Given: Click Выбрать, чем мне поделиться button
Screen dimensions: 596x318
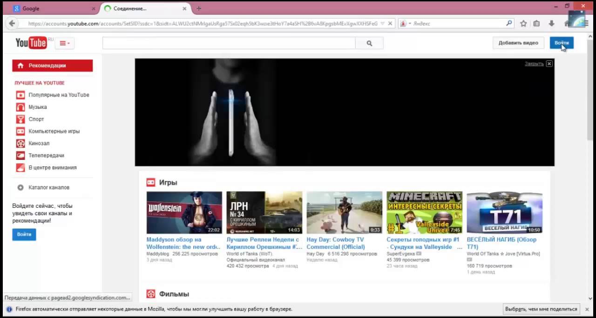Looking at the screenshot, I should [x=541, y=309].
